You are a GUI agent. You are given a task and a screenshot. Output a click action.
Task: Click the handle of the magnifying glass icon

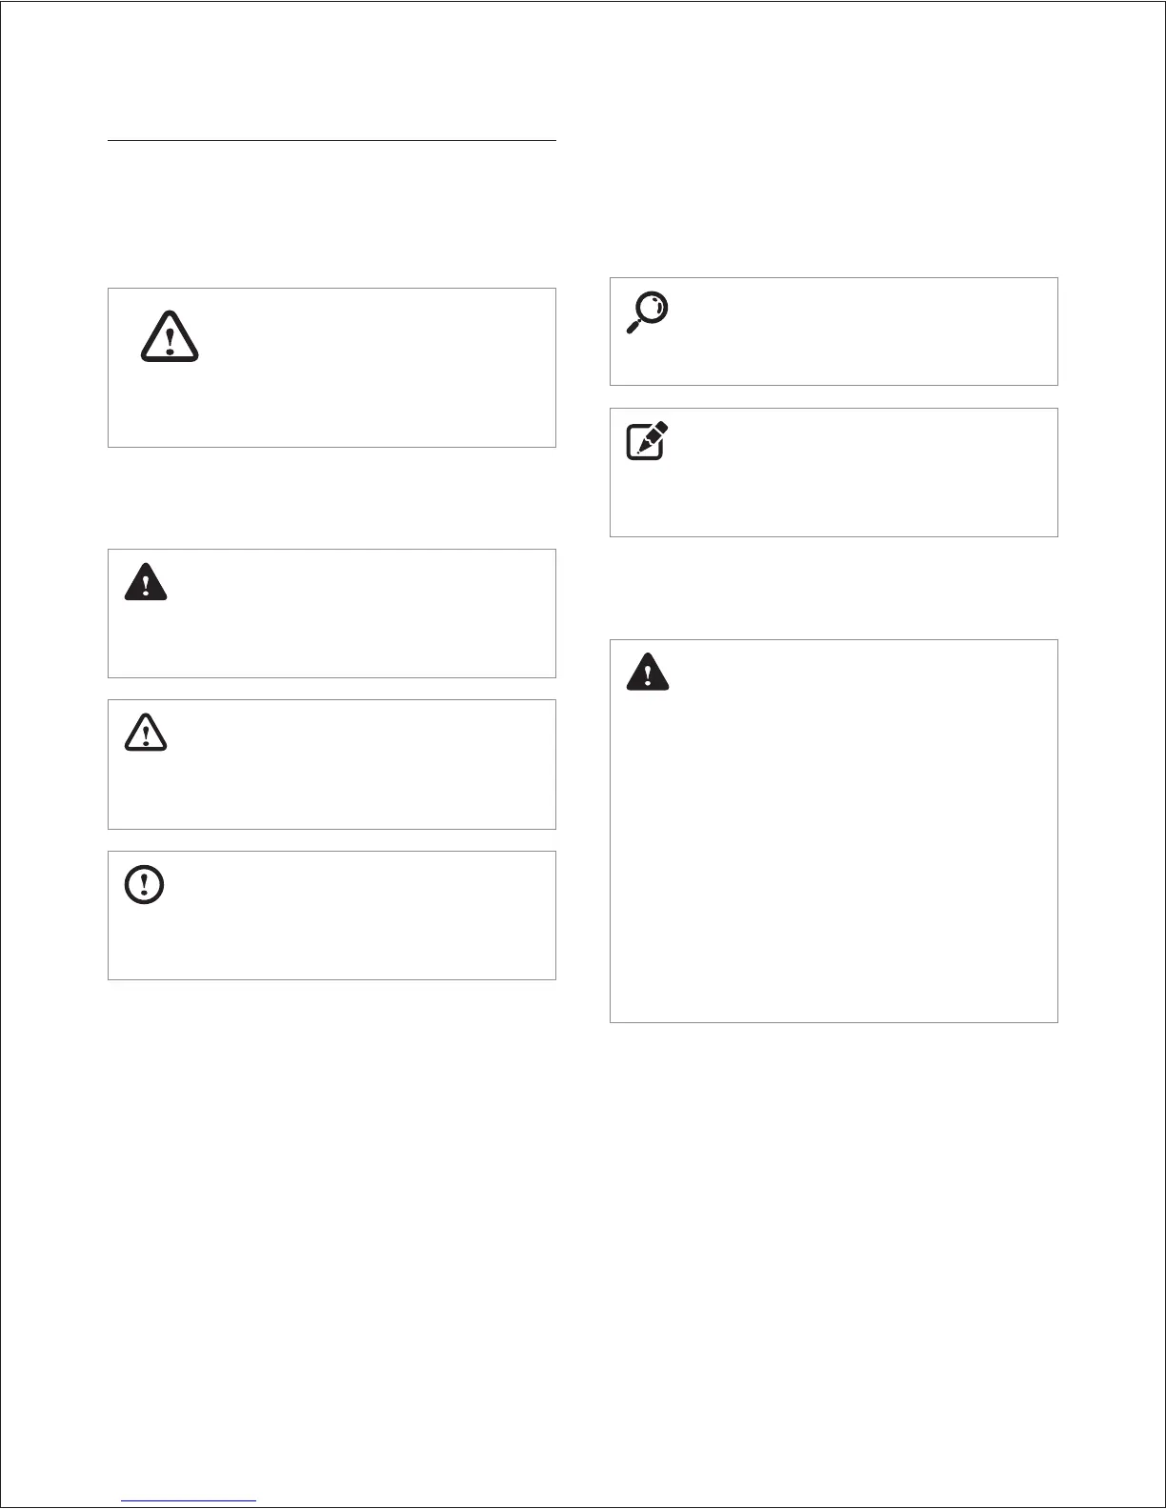(633, 327)
